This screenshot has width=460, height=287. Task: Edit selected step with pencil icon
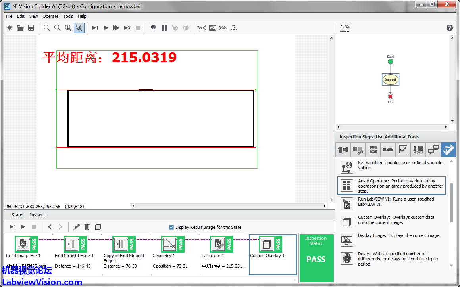click(x=77, y=227)
